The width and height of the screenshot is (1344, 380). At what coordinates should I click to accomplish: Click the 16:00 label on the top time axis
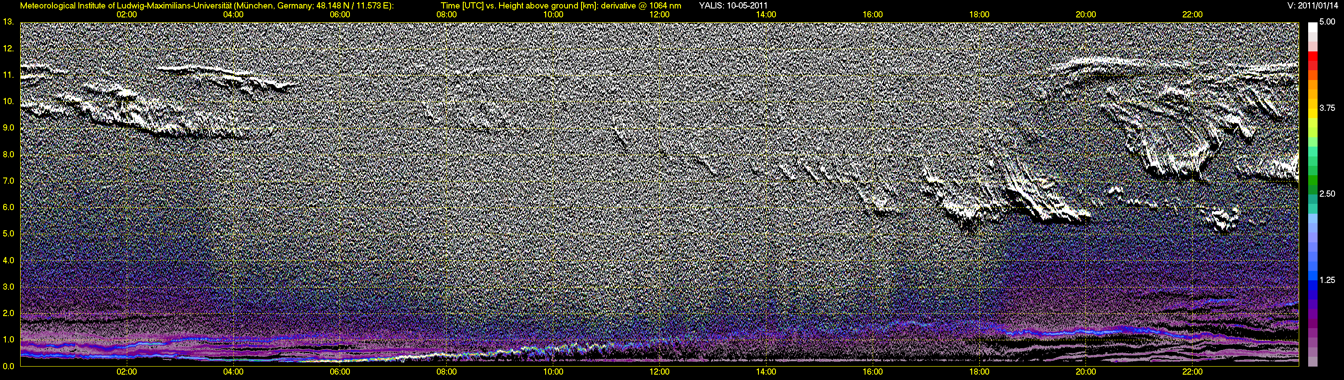click(873, 15)
